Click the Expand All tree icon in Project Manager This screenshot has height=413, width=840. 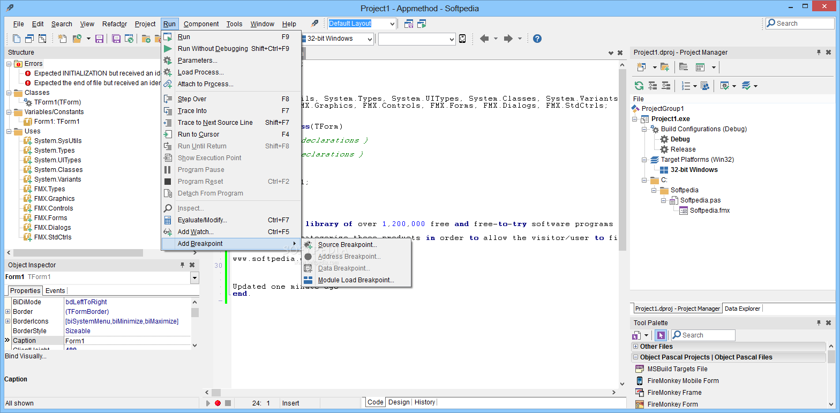(x=652, y=86)
